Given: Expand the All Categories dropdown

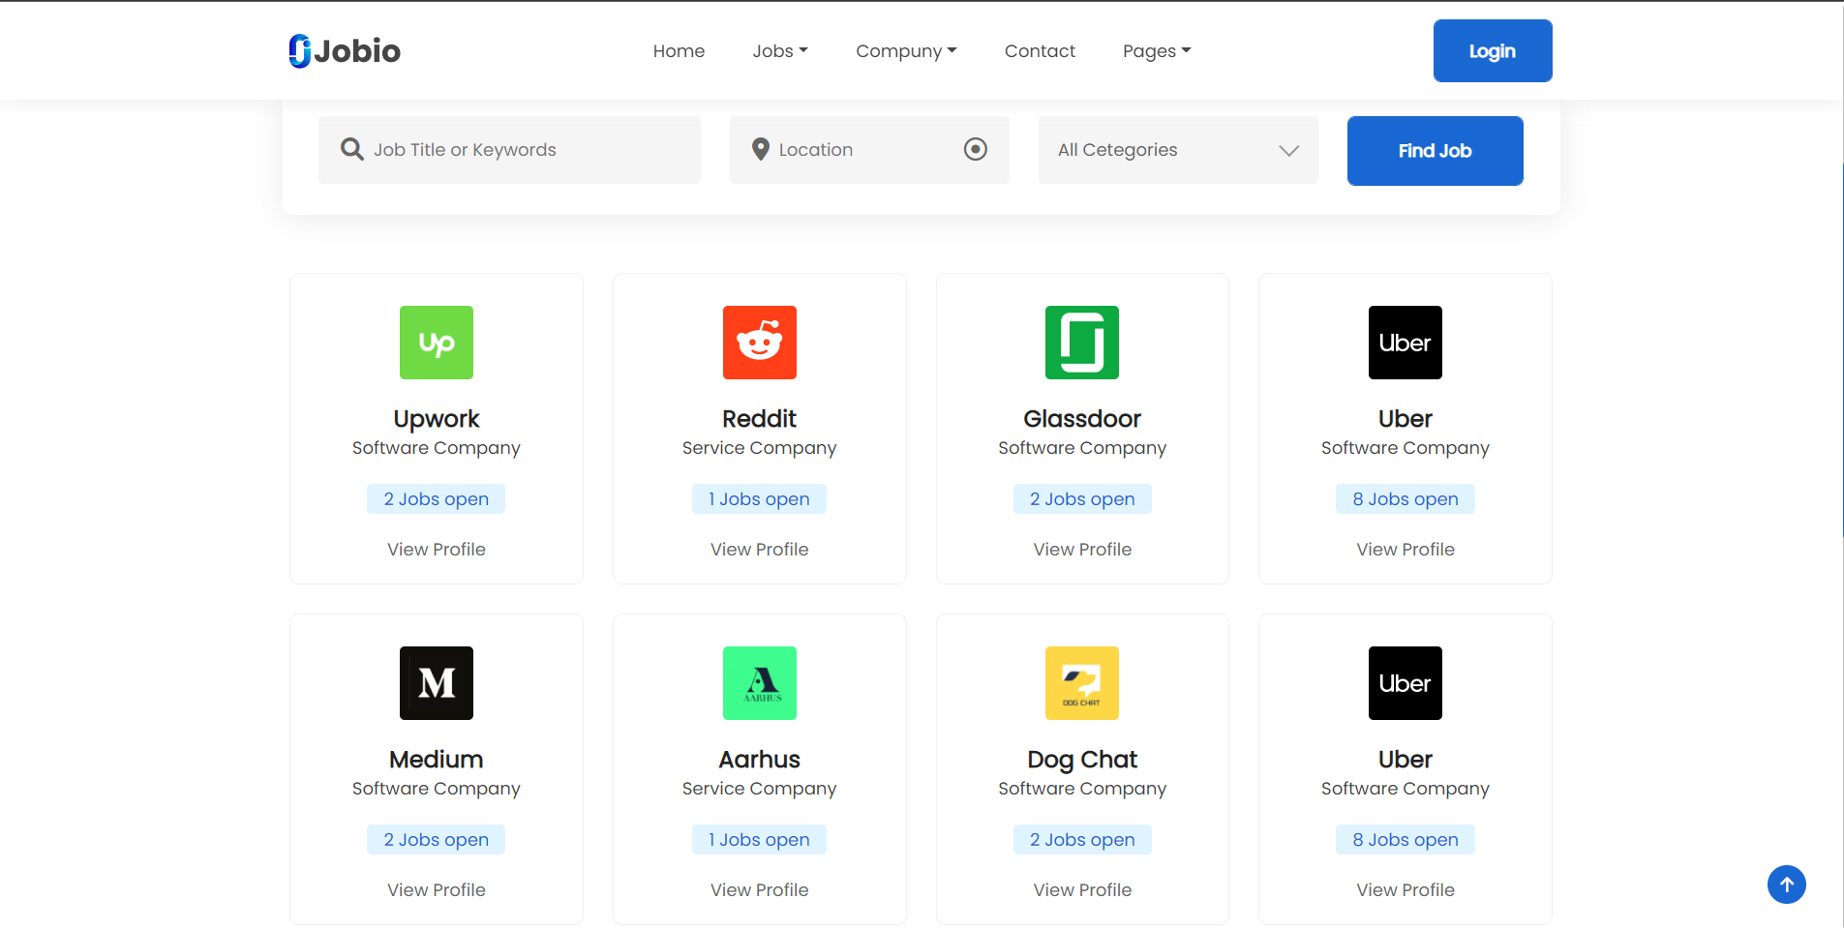Looking at the screenshot, I should (x=1178, y=150).
